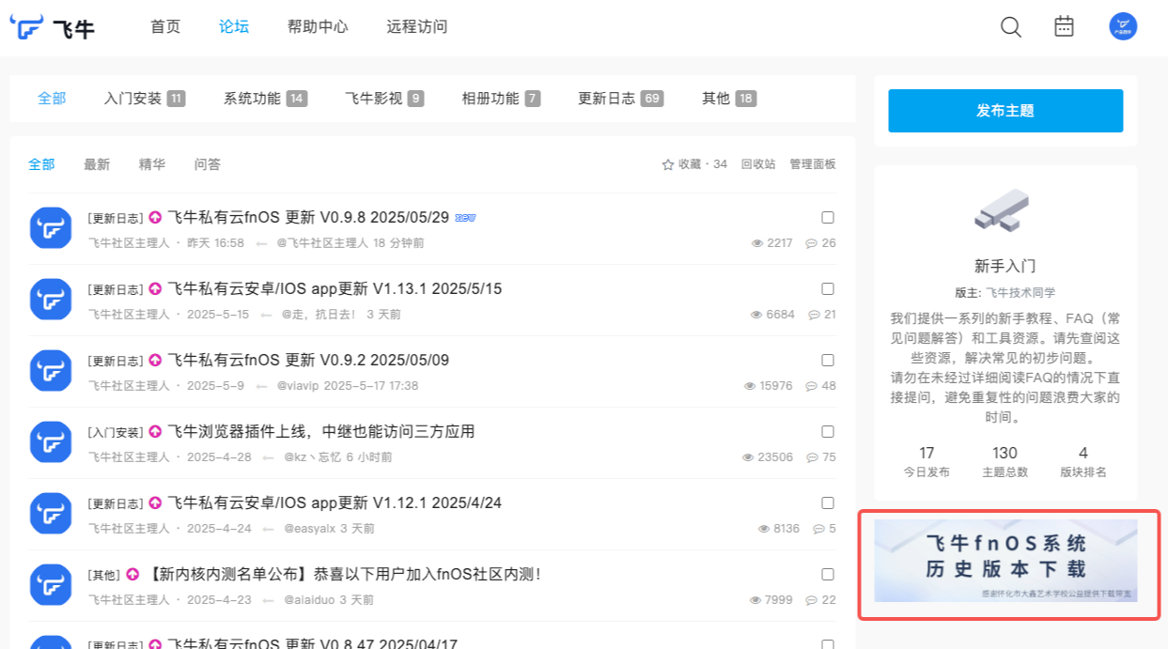Click the 发布主题 button
Image resolution: width=1168 pixels, height=649 pixels.
click(x=1005, y=111)
